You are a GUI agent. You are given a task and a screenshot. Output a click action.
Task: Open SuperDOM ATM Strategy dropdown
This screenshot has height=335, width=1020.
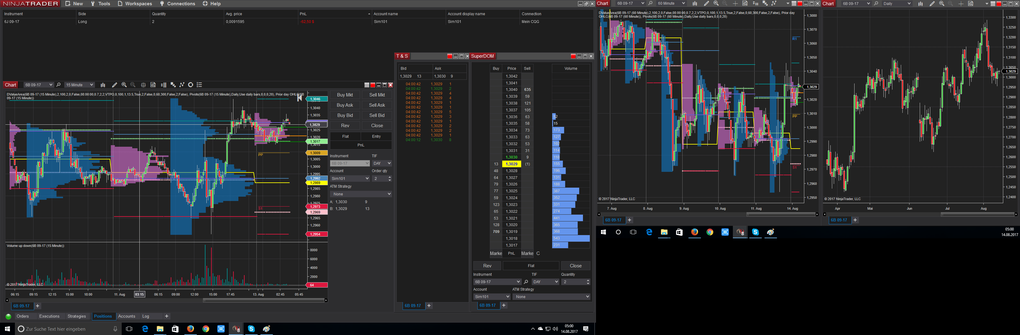(x=551, y=297)
